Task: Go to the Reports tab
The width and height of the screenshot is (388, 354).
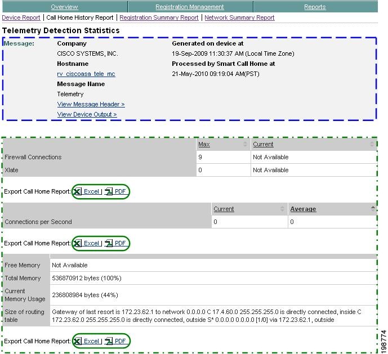Action: (315, 7)
